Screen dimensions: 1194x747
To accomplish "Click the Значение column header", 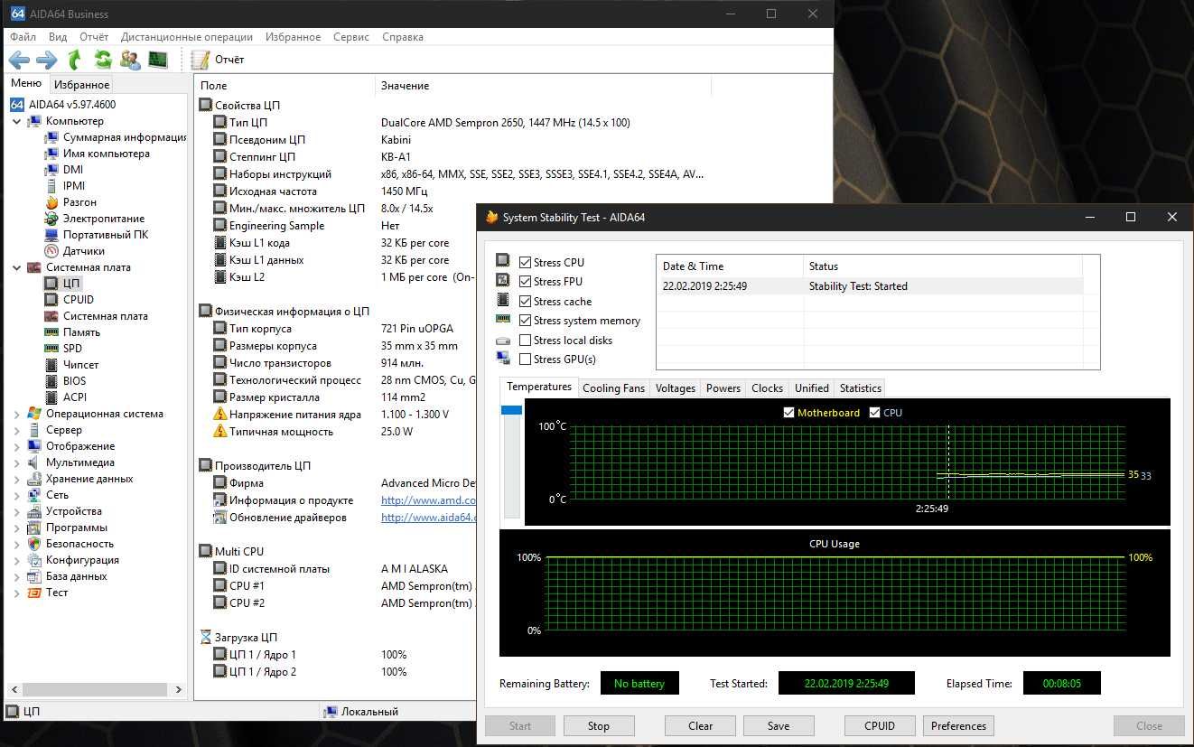I will [x=544, y=86].
